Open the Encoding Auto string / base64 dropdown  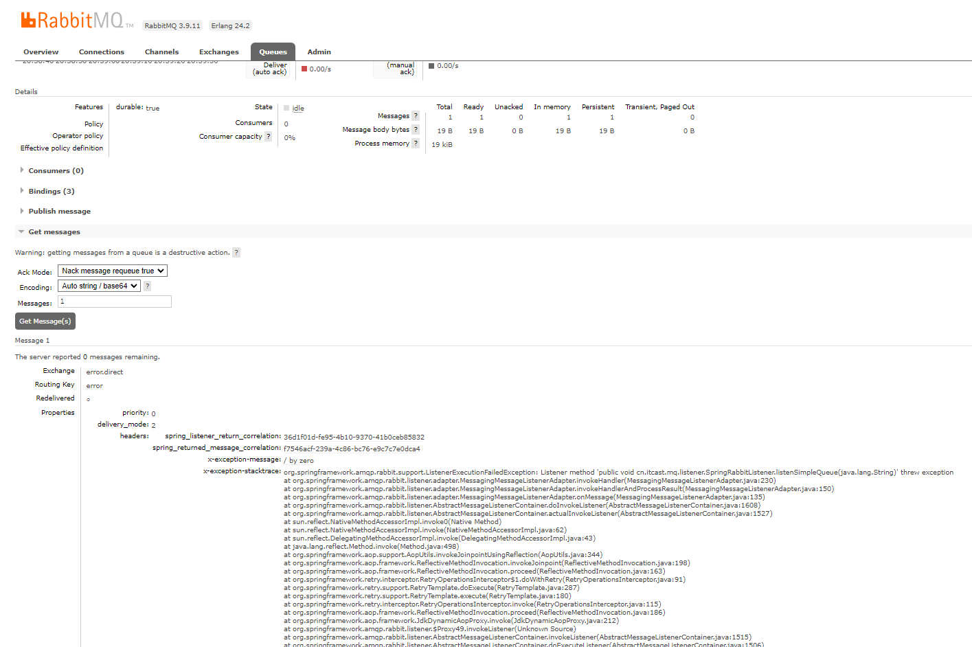click(99, 286)
